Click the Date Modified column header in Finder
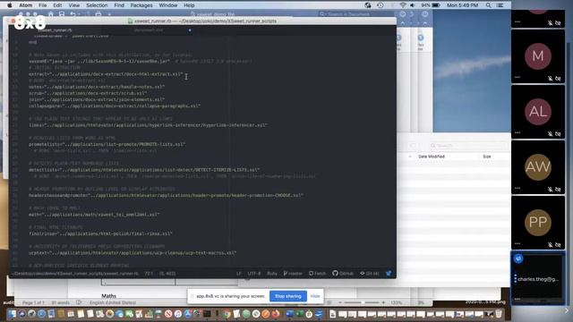 coord(432,157)
